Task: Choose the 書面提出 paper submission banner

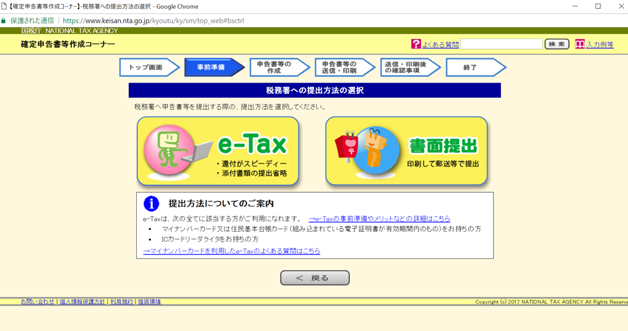Action: coord(406,151)
